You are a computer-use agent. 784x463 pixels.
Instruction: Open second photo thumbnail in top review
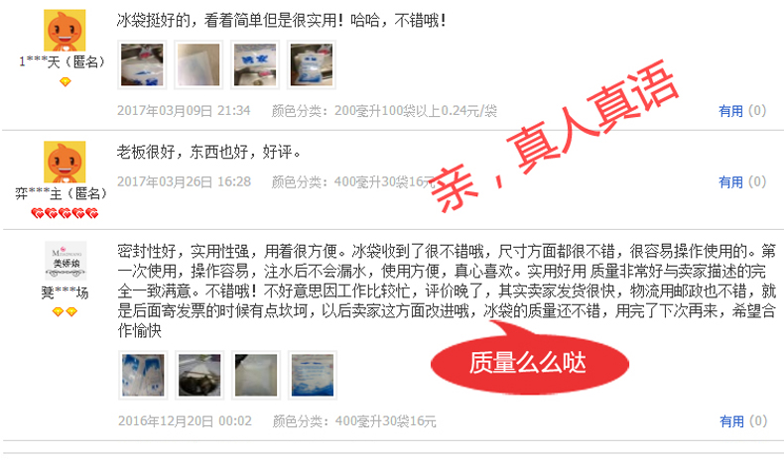click(198, 64)
